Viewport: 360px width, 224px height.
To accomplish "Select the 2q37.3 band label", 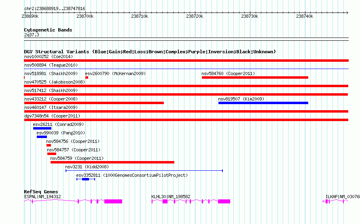I will [x=32, y=35].
